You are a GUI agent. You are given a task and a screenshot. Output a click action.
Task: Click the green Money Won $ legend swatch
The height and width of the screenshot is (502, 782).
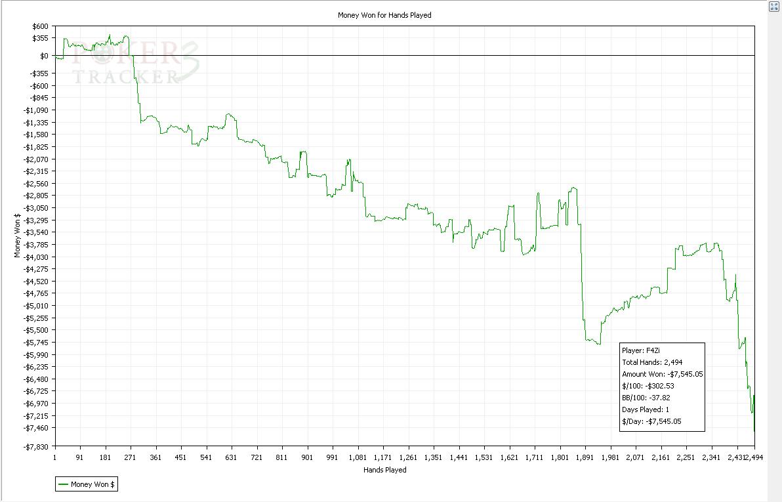pyautogui.click(x=64, y=485)
